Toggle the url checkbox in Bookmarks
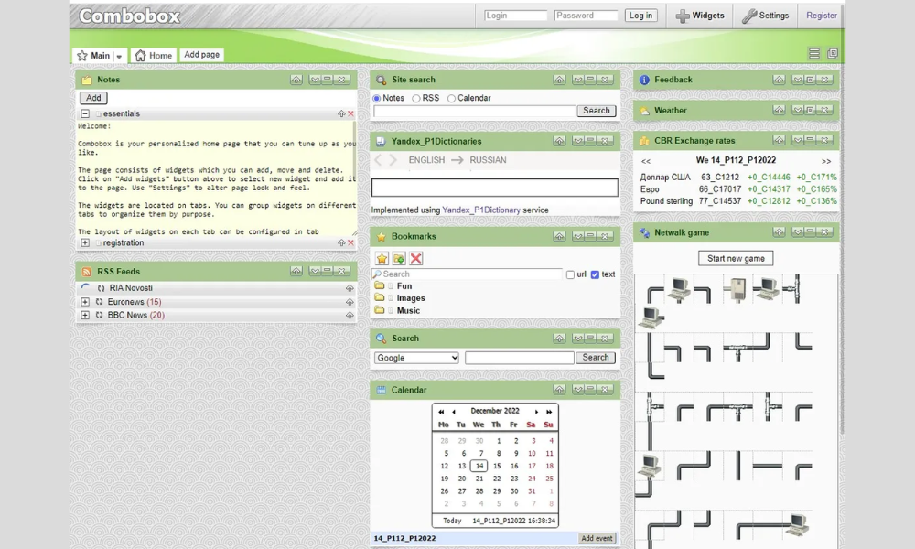 point(570,274)
